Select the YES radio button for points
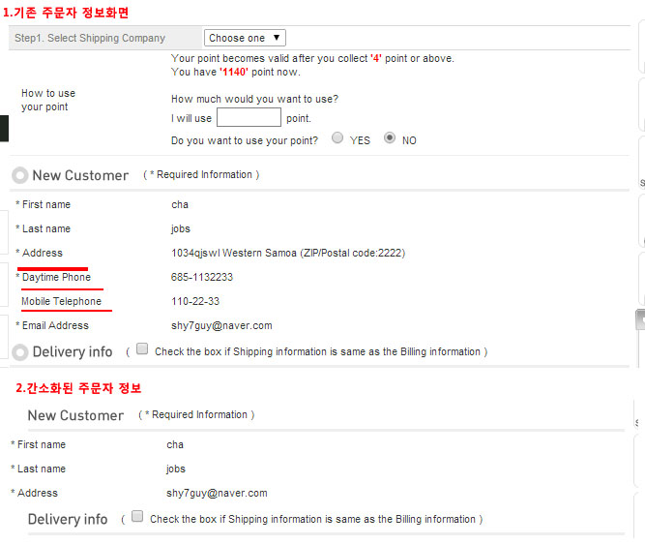The height and width of the screenshot is (545, 645). tap(337, 138)
